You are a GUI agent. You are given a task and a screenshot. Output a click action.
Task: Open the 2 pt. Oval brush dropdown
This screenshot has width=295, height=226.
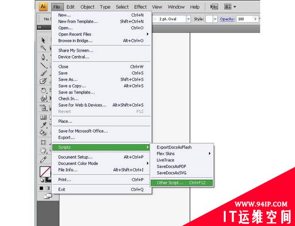pyautogui.click(x=188, y=19)
